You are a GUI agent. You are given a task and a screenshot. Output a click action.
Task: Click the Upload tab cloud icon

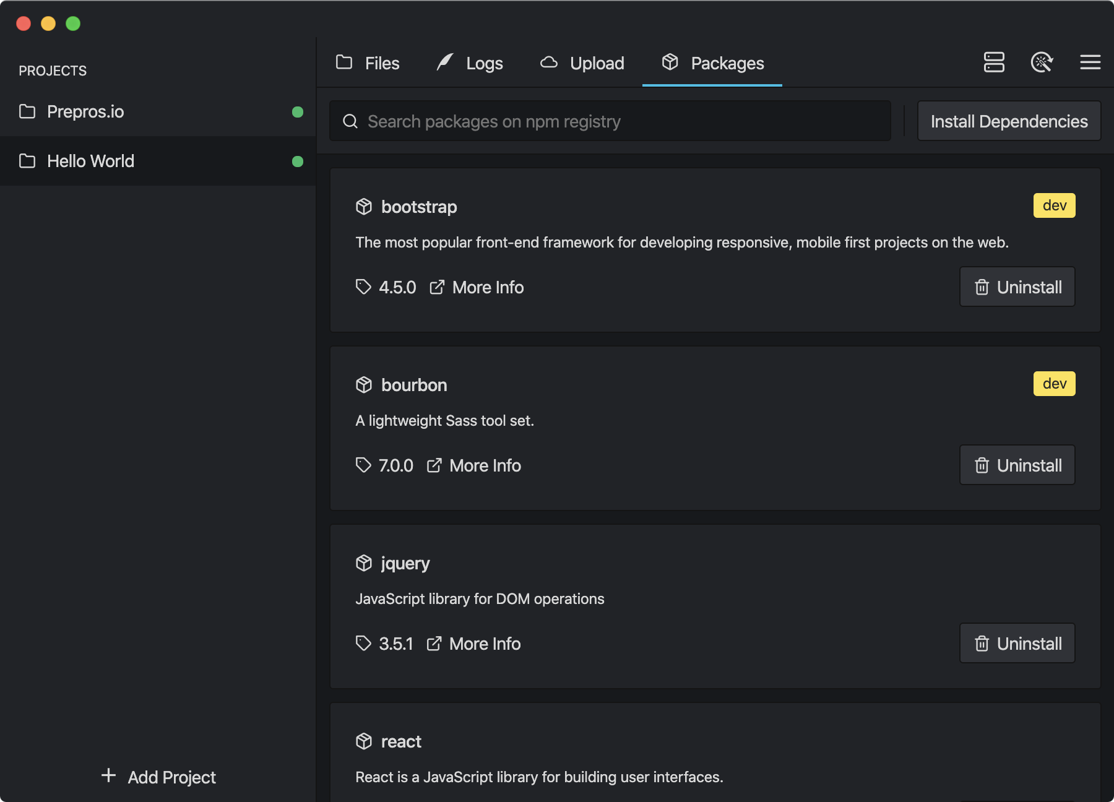click(x=549, y=62)
